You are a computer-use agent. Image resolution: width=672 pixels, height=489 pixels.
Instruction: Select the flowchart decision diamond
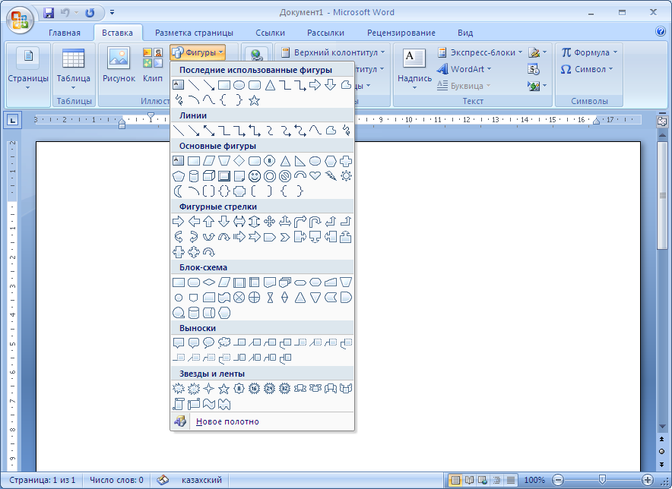click(x=209, y=282)
